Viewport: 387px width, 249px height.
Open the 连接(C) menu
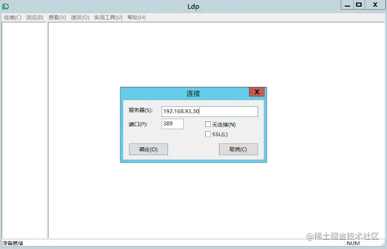pyautogui.click(x=13, y=17)
